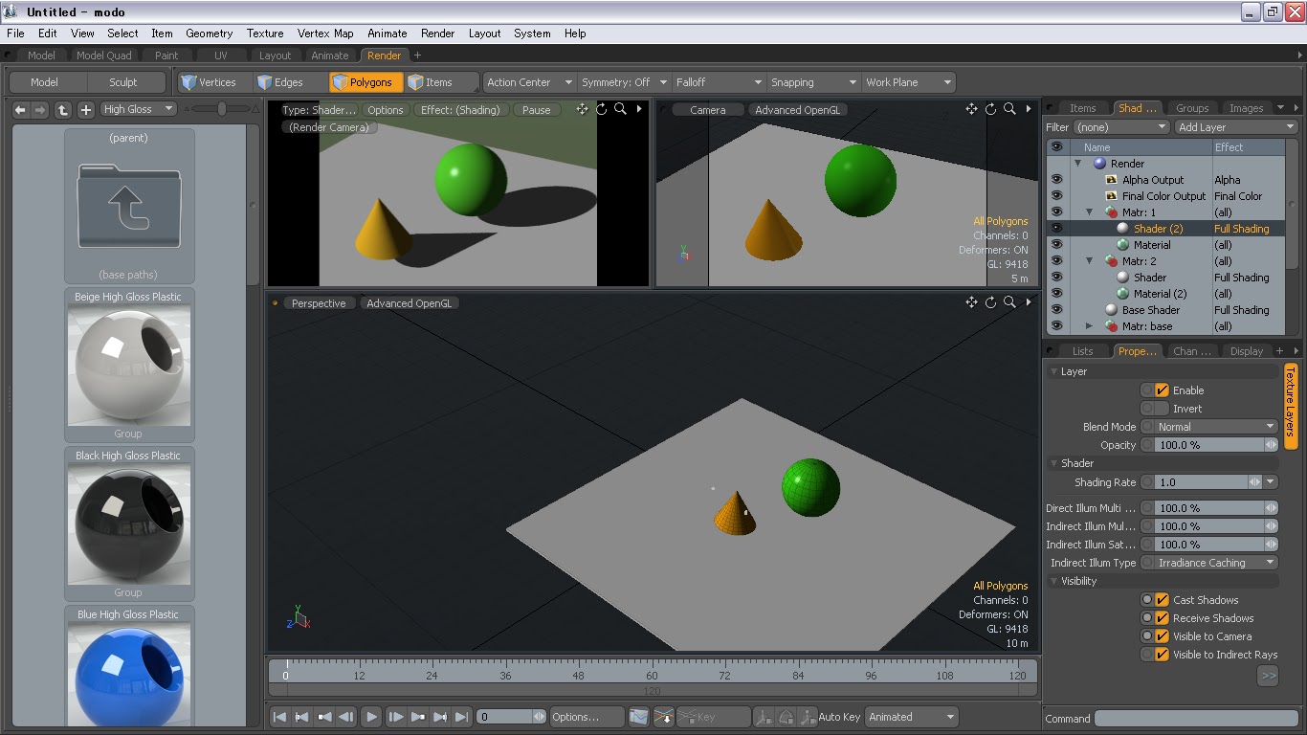Screen dimensions: 1307x735
Task: Select the rotate view icon in the Perspective viewport
Action: [991, 302]
